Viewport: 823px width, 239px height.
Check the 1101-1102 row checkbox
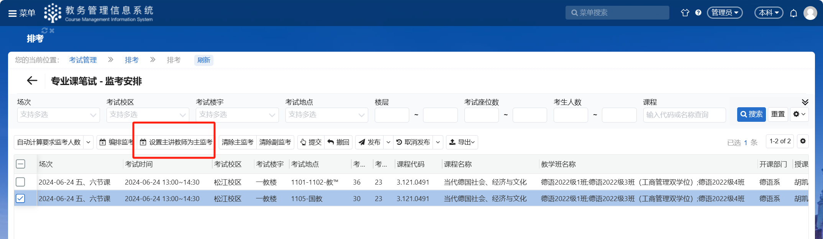(x=21, y=182)
